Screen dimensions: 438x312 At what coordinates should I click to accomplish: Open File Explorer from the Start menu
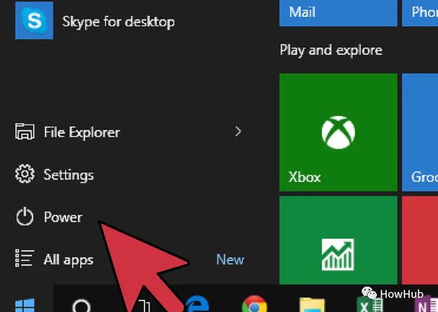click(129, 132)
